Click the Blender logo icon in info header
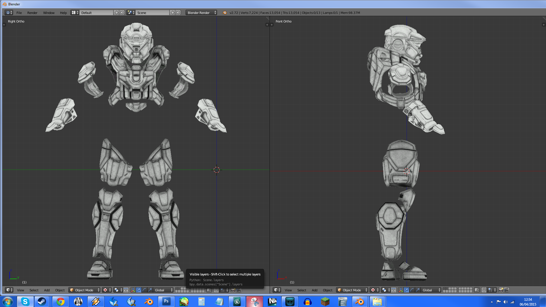The width and height of the screenshot is (546, 307). pos(224,13)
